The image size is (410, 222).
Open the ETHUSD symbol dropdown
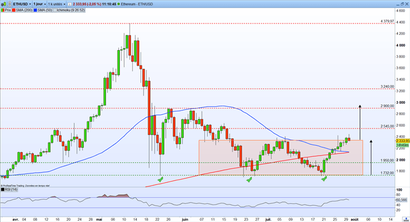tap(22, 4)
